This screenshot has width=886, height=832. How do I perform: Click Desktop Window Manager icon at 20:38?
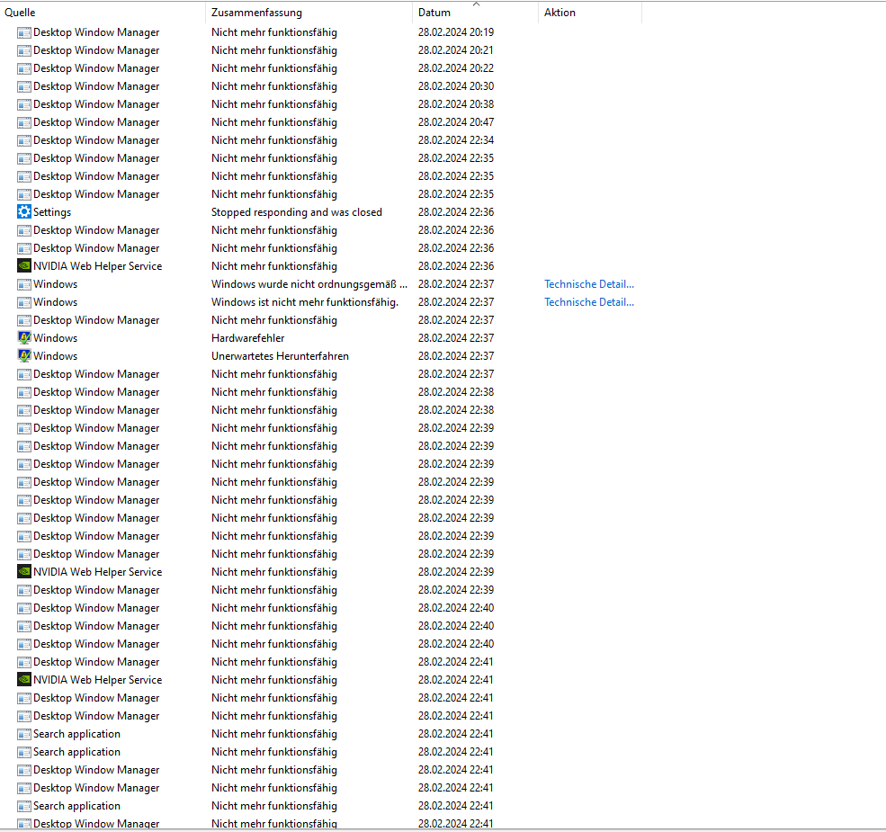pos(23,104)
